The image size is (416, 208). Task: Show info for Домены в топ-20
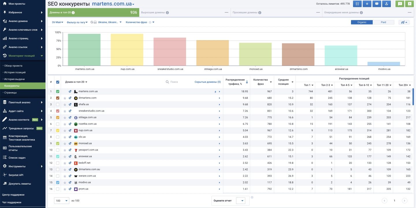click(x=73, y=13)
